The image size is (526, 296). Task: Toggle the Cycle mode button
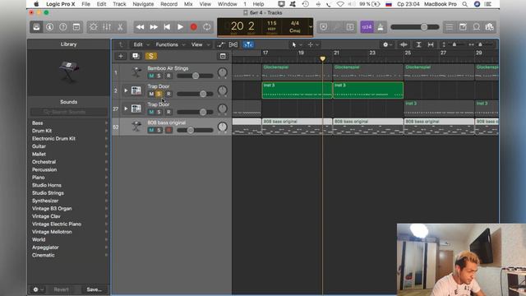(207, 27)
